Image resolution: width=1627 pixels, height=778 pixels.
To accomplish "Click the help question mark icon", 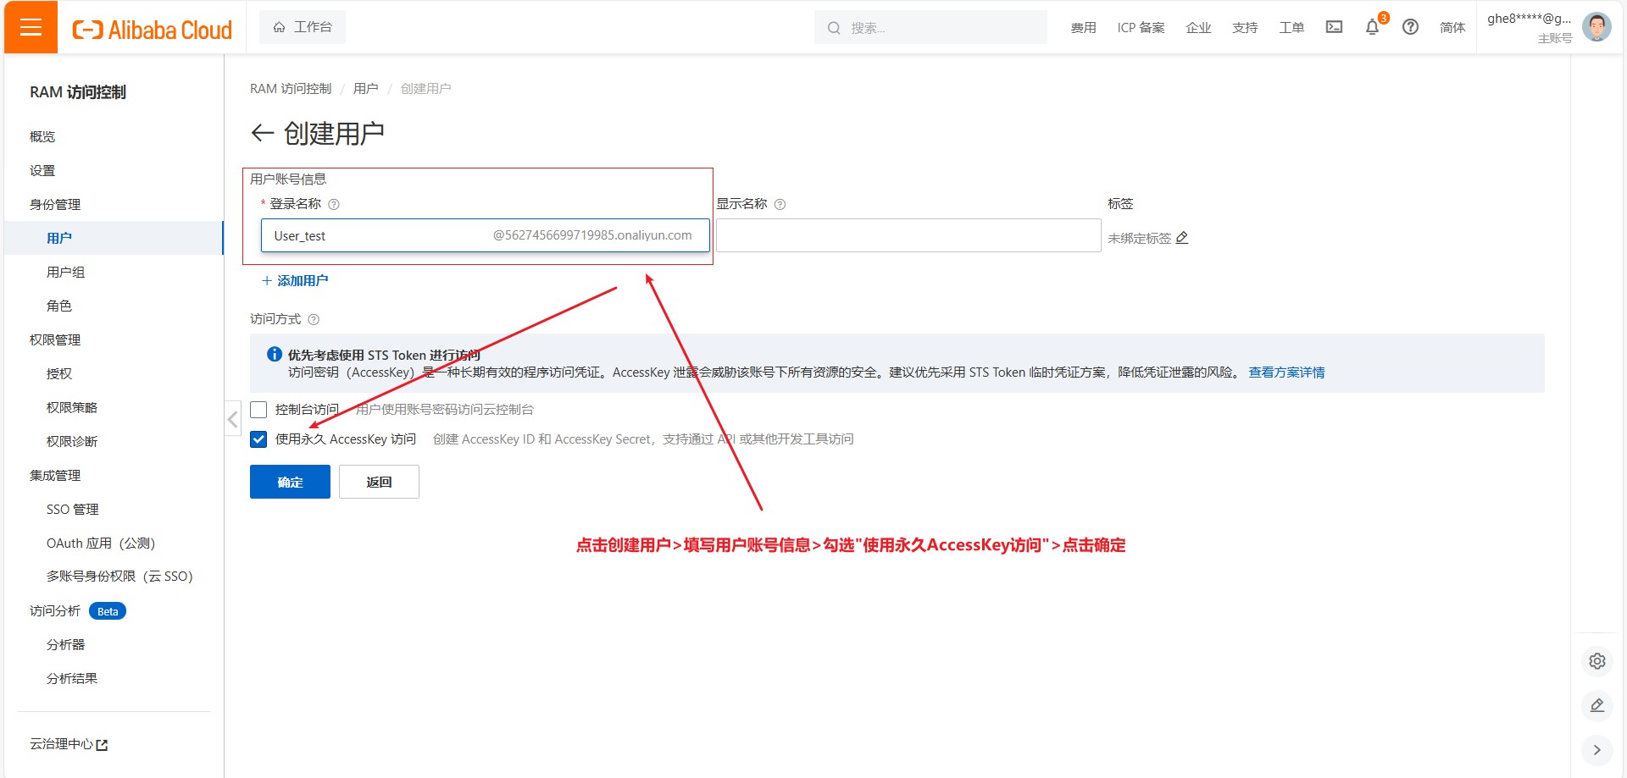I will (x=1410, y=27).
